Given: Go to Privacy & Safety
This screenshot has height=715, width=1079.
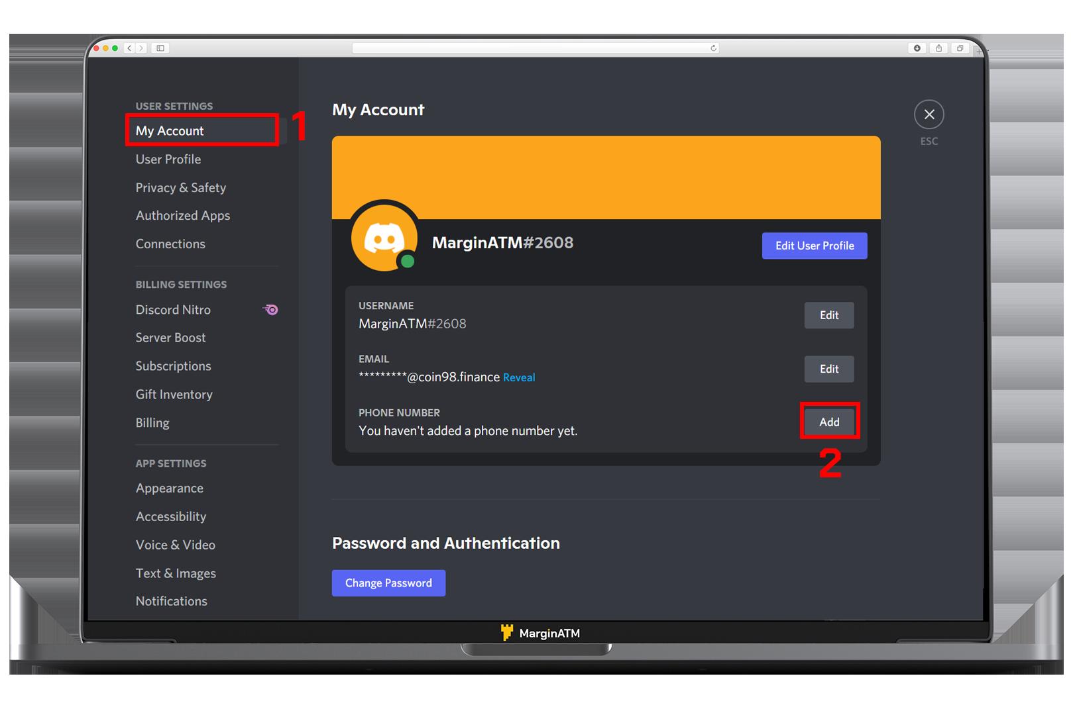Looking at the screenshot, I should click(181, 187).
